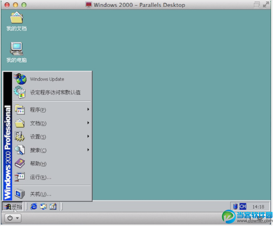Click the Parallels fullscreen arrows icon
The height and width of the screenshot is (226, 273).
266,5
